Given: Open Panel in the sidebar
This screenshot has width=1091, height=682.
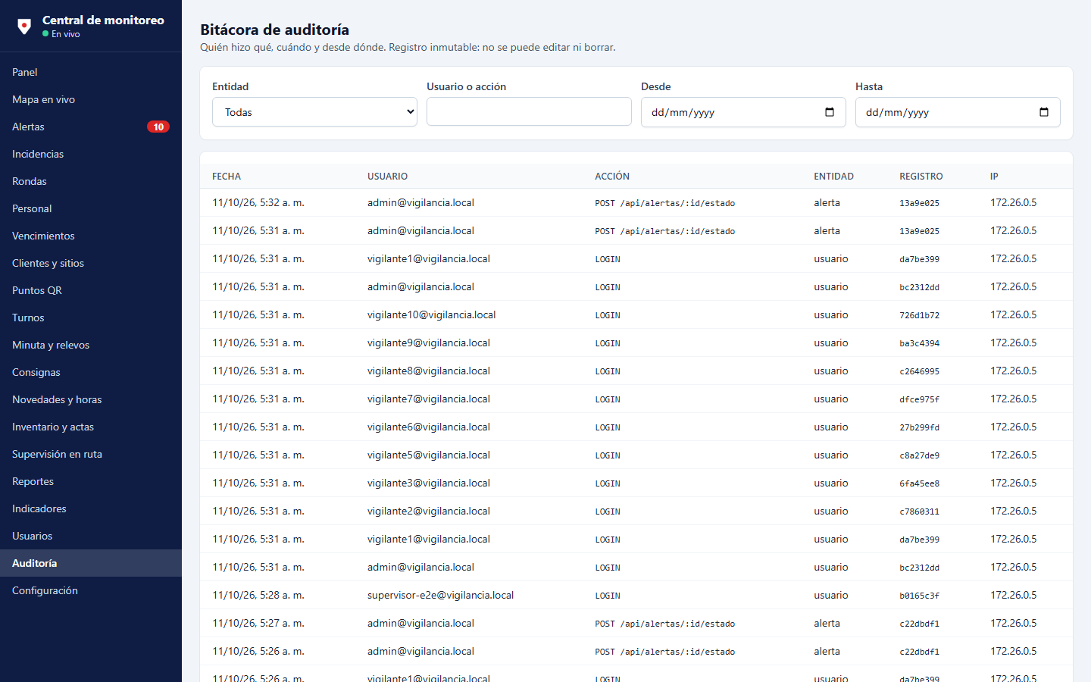Looking at the screenshot, I should pos(91,72).
